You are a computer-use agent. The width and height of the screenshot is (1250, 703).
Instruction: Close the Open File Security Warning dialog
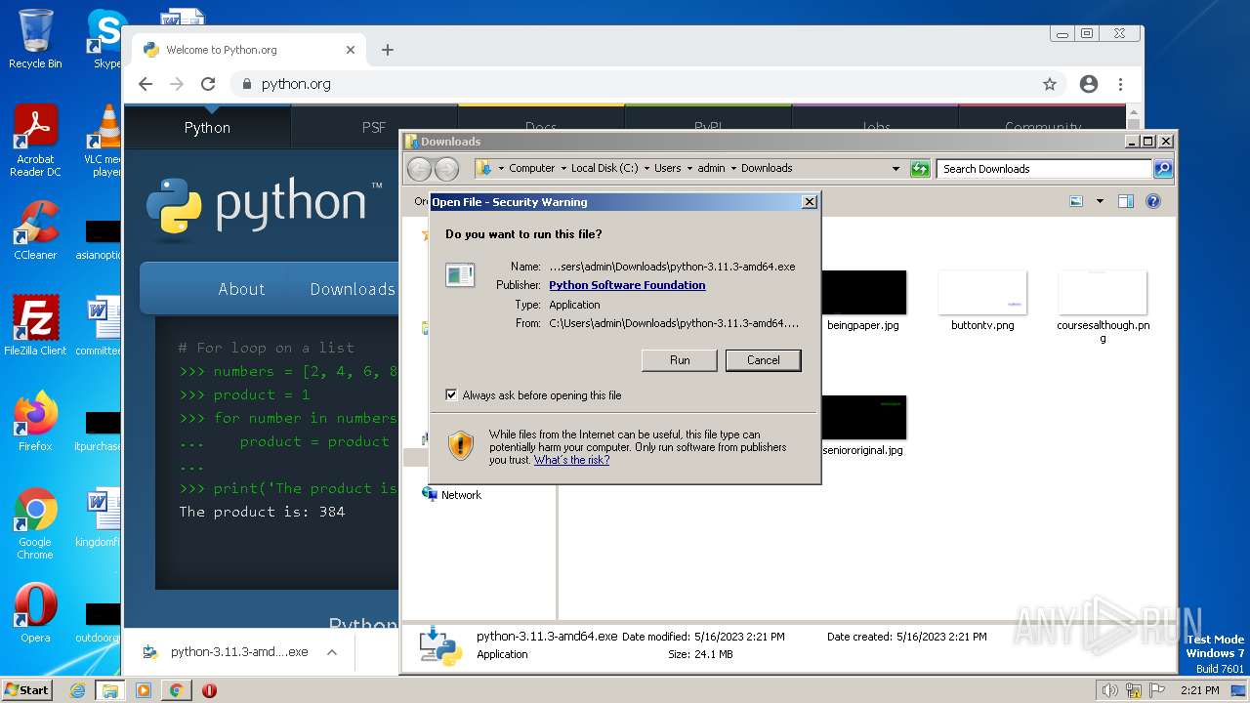tap(809, 202)
